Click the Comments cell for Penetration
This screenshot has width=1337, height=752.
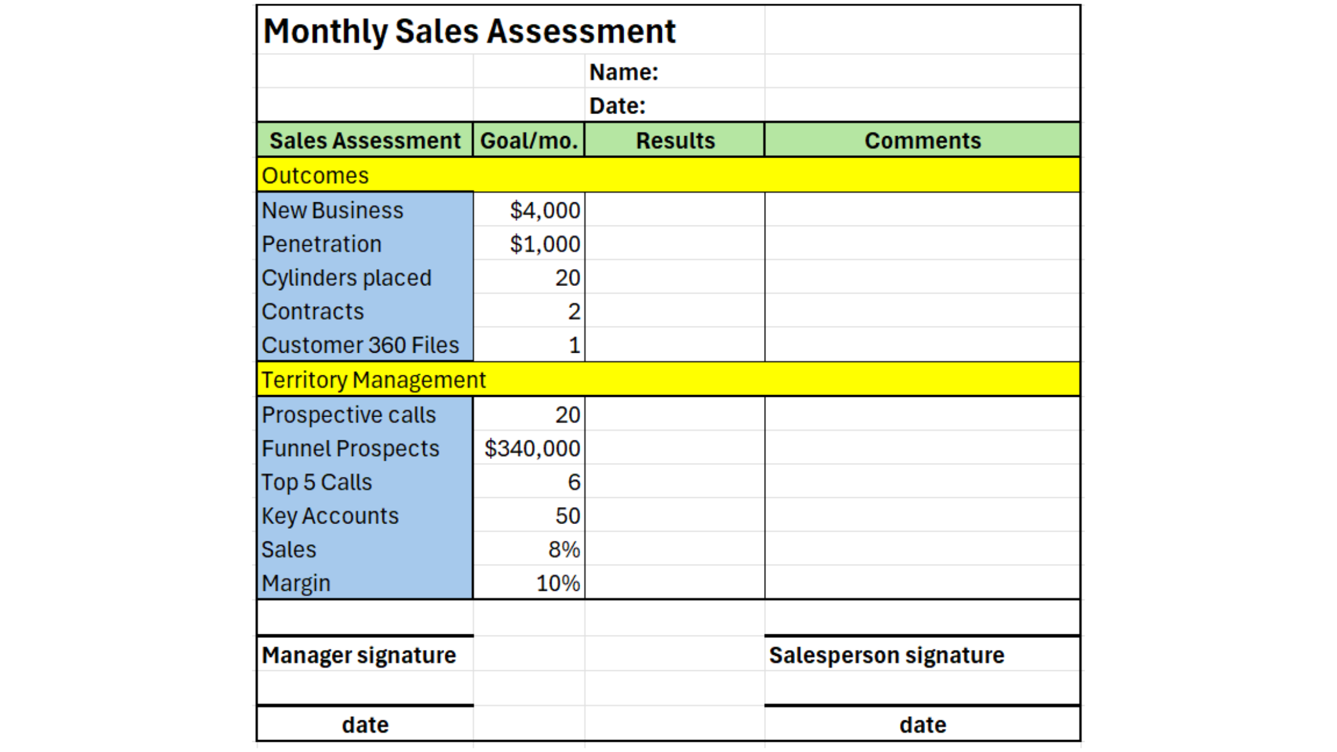(922, 244)
